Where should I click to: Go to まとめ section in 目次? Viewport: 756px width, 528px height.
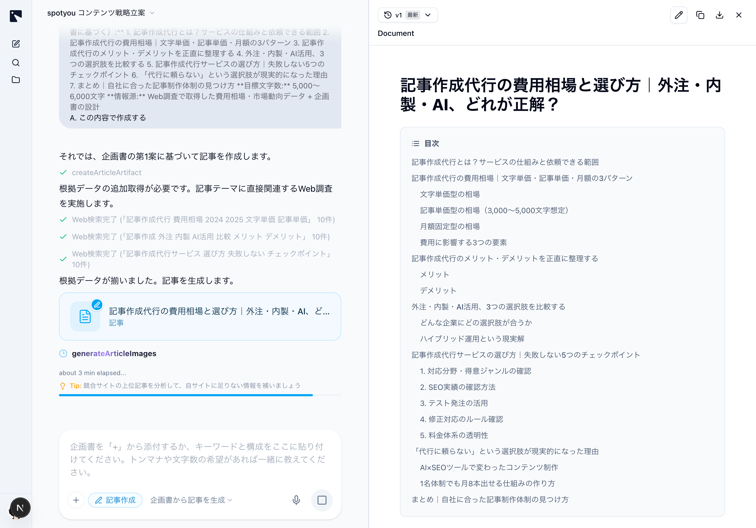click(x=490, y=499)
